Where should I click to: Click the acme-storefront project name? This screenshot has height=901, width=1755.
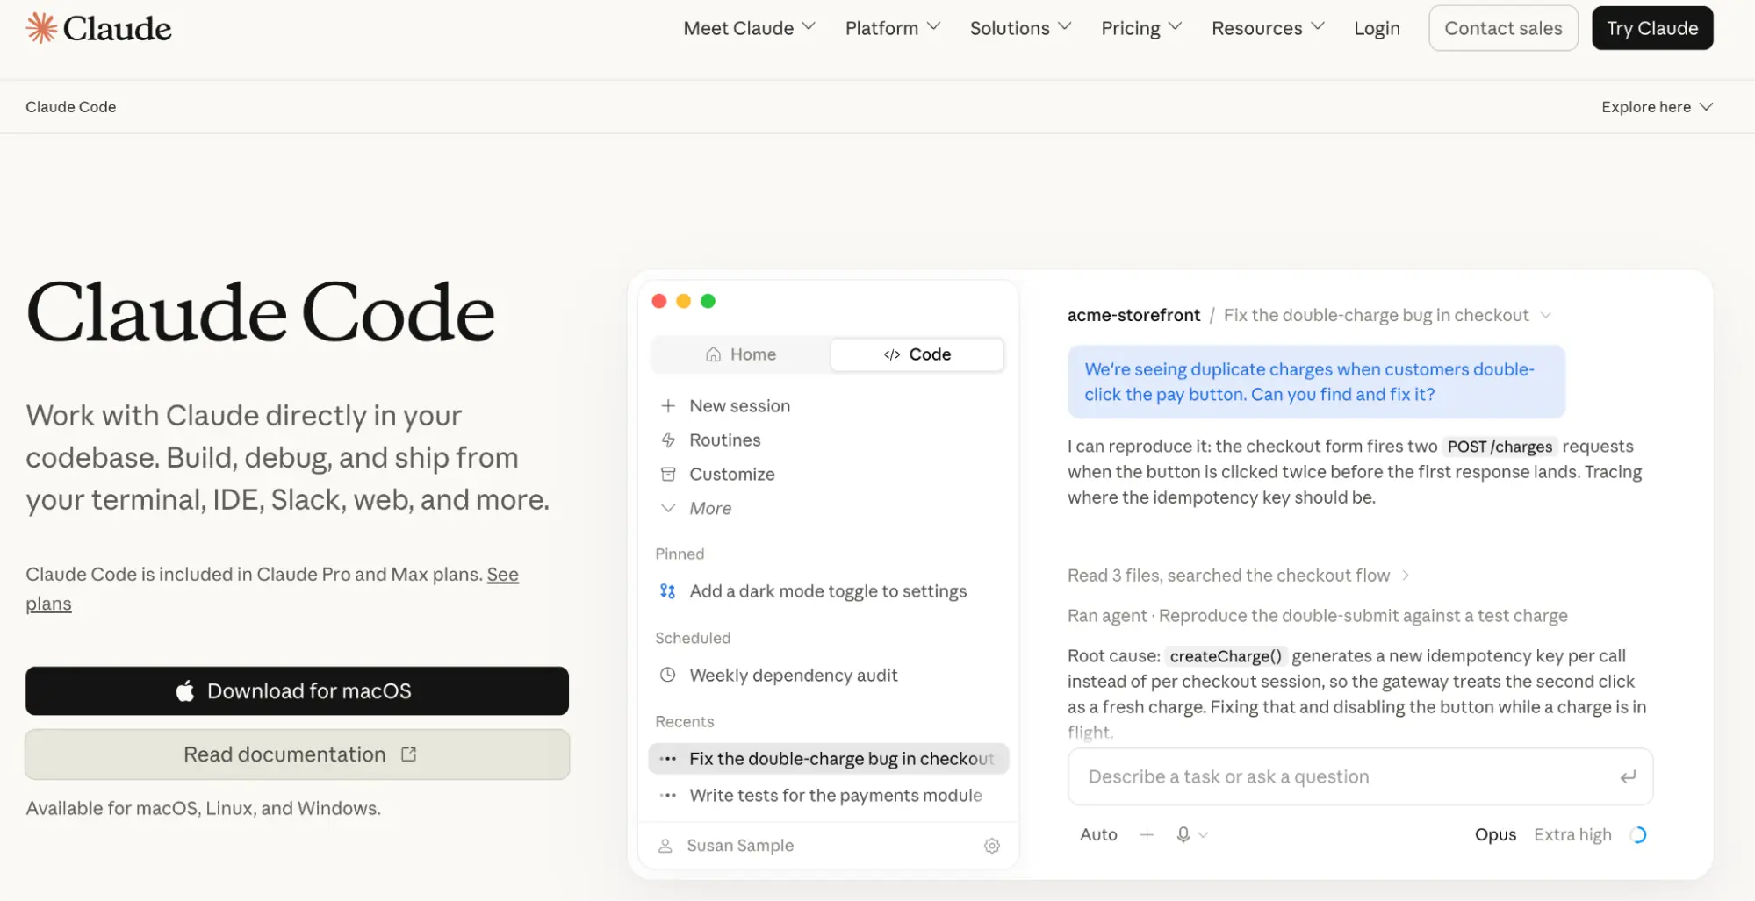[1133, 315]
